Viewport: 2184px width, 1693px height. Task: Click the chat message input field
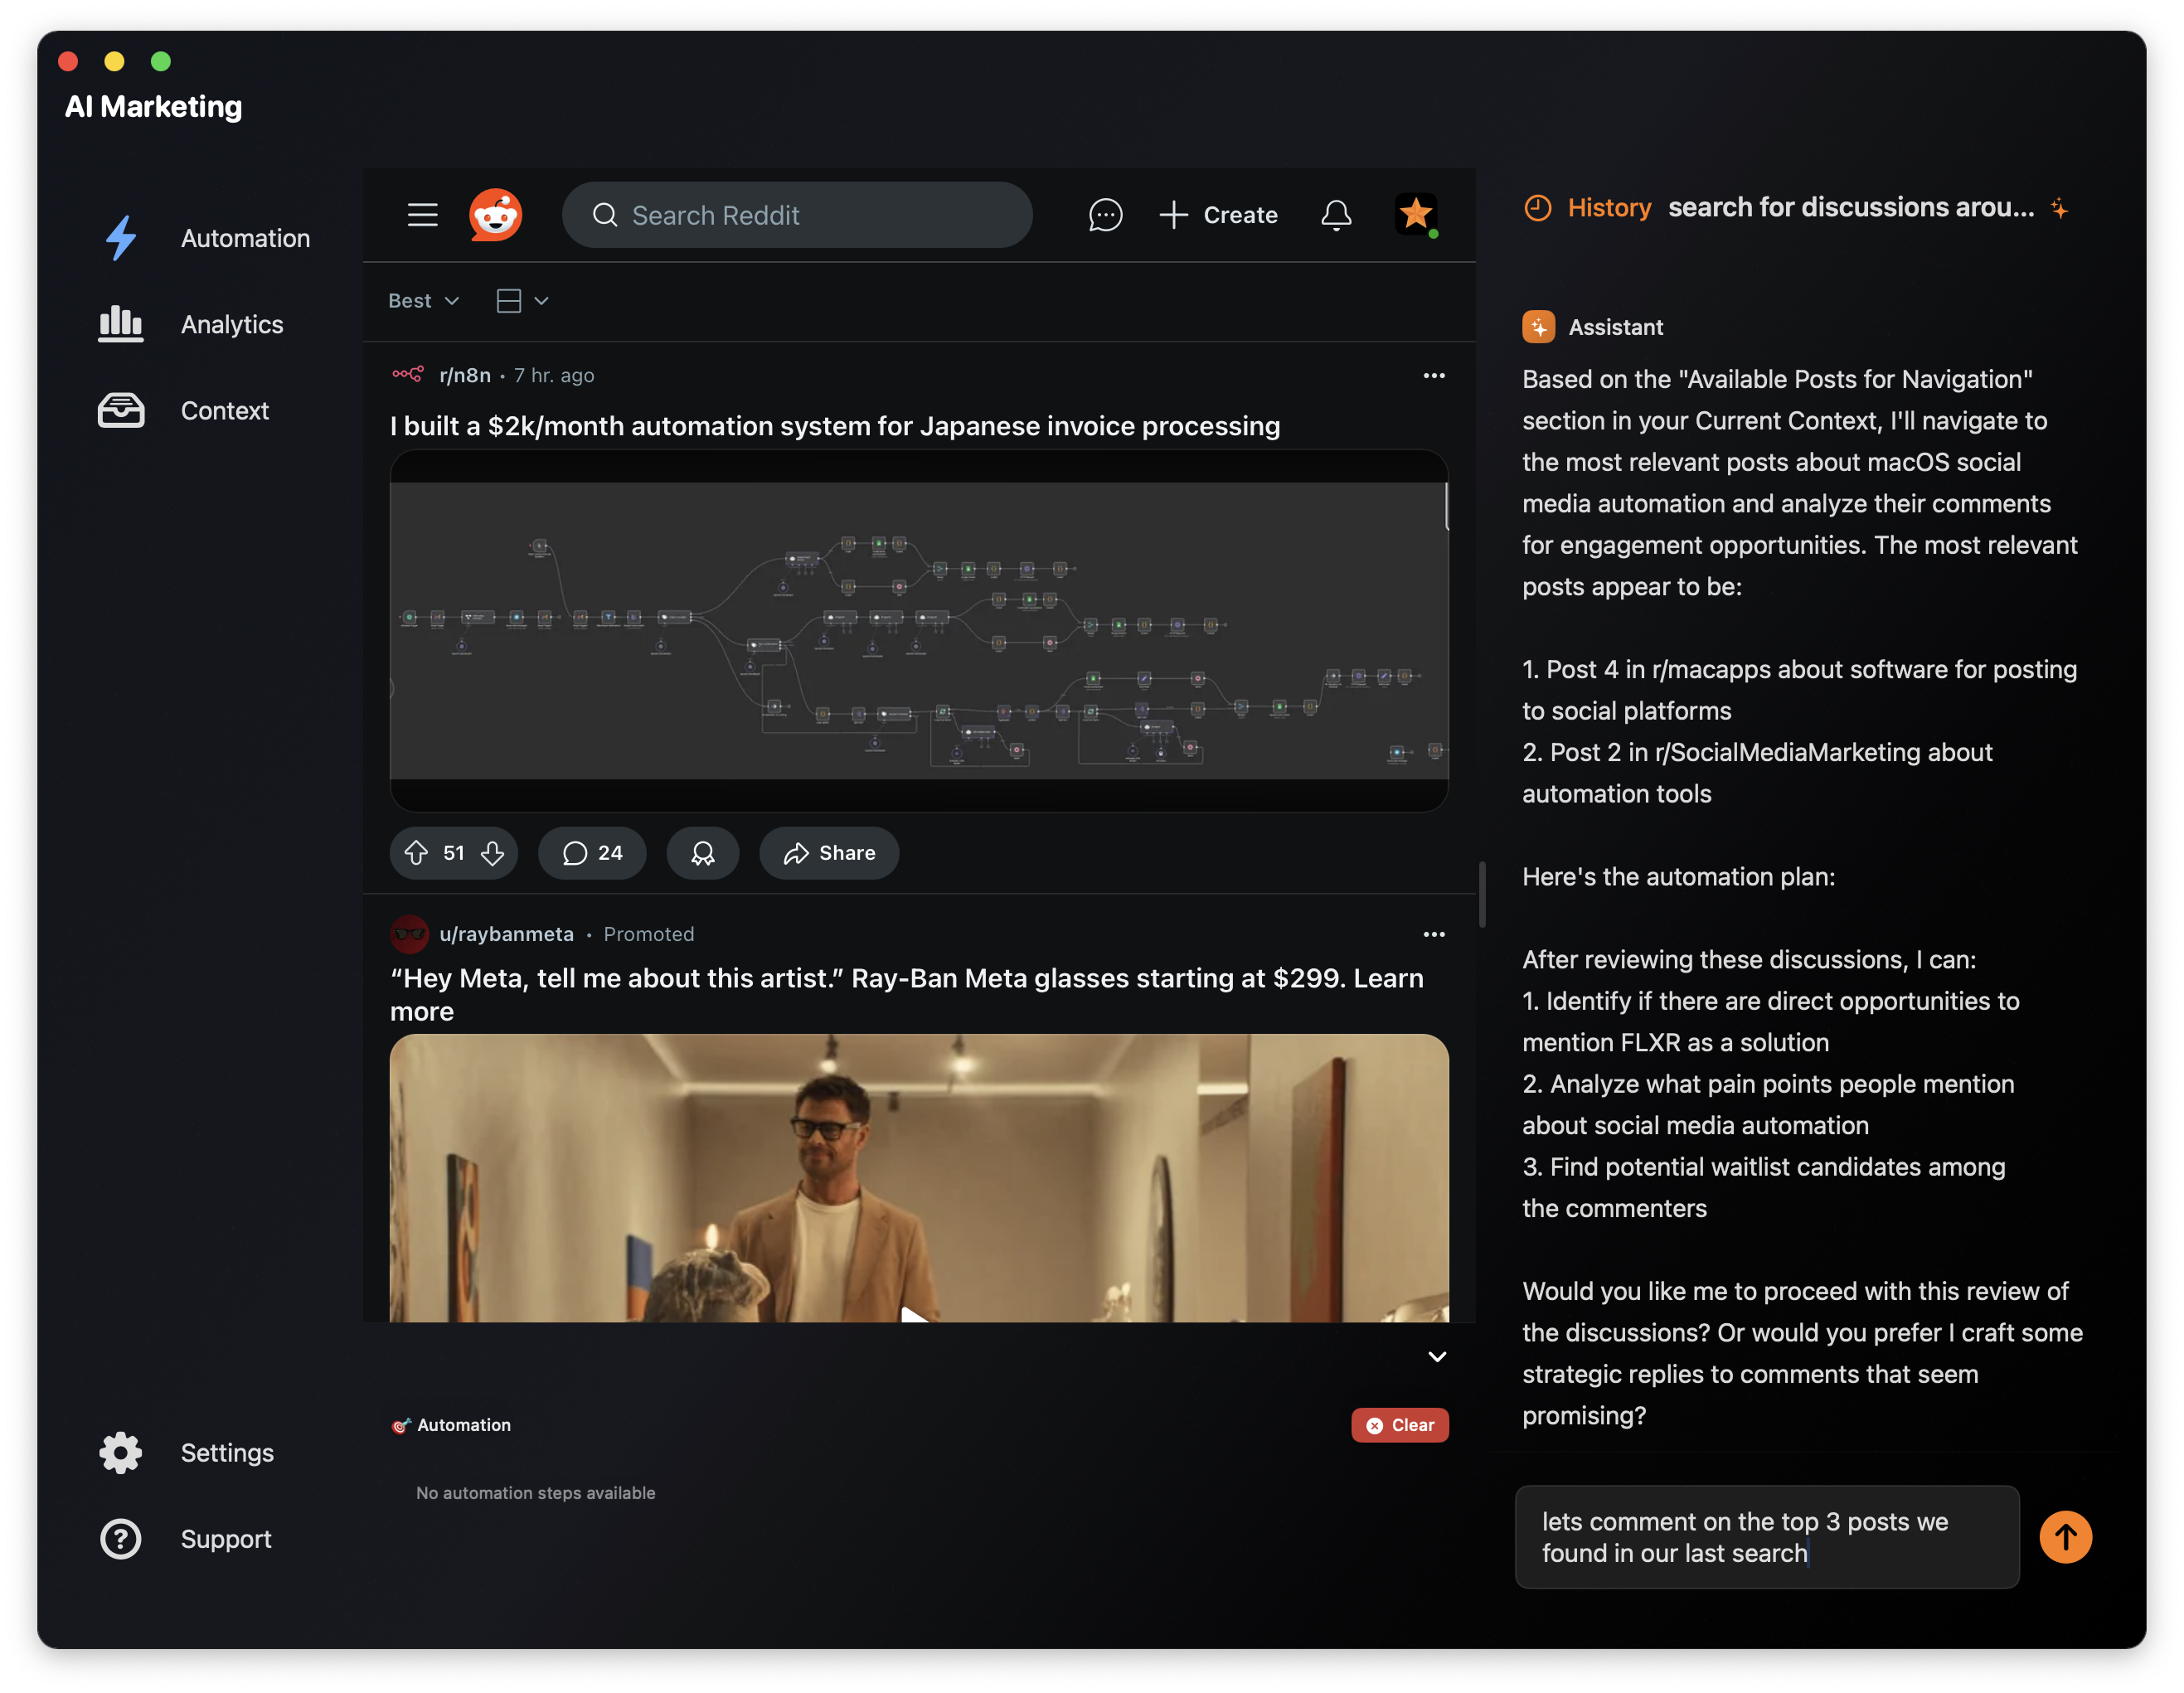tap(1766, 1537)
